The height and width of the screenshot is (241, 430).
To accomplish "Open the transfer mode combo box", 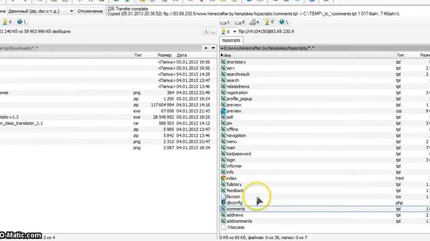I will 40,11.
